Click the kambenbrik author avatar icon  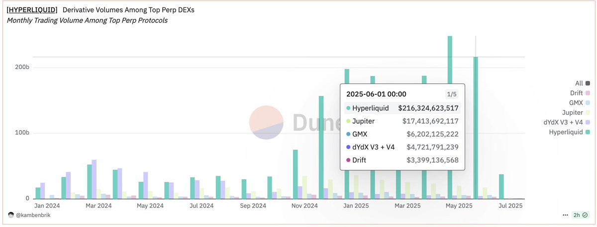(x=11, y=215)
